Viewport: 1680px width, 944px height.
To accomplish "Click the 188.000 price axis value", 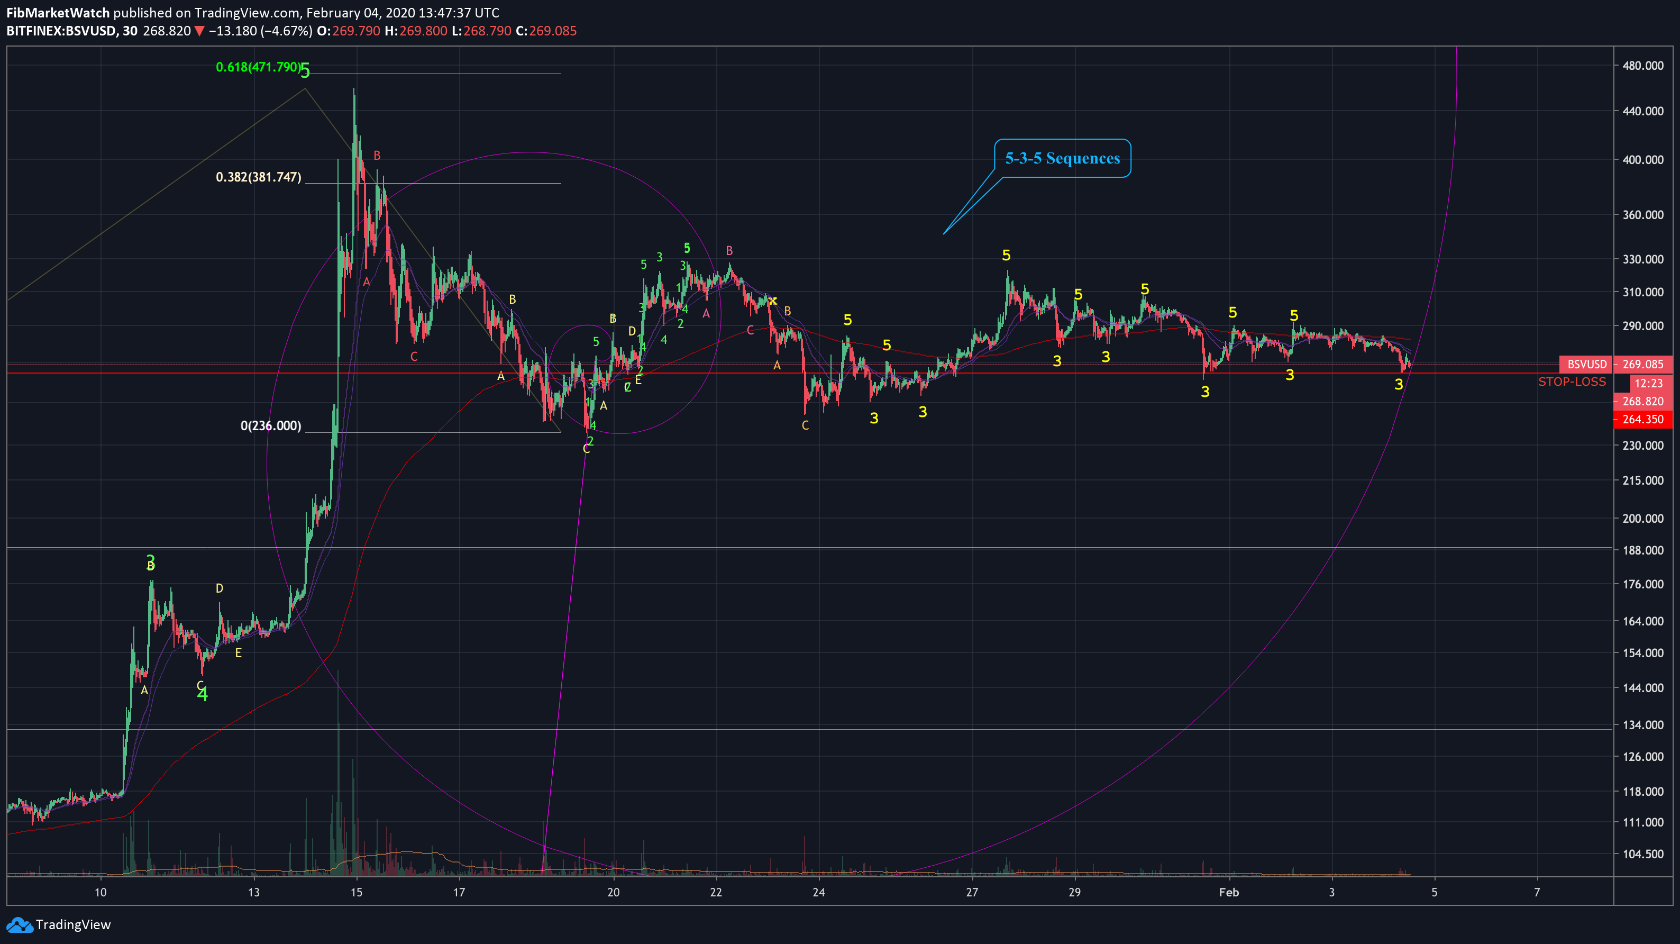I will point(1643,550).
